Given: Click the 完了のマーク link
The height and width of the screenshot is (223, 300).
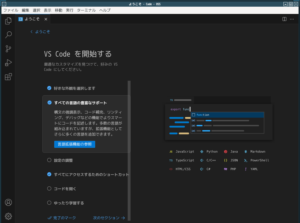Looking at the screenshot, I should pos(62,218).
